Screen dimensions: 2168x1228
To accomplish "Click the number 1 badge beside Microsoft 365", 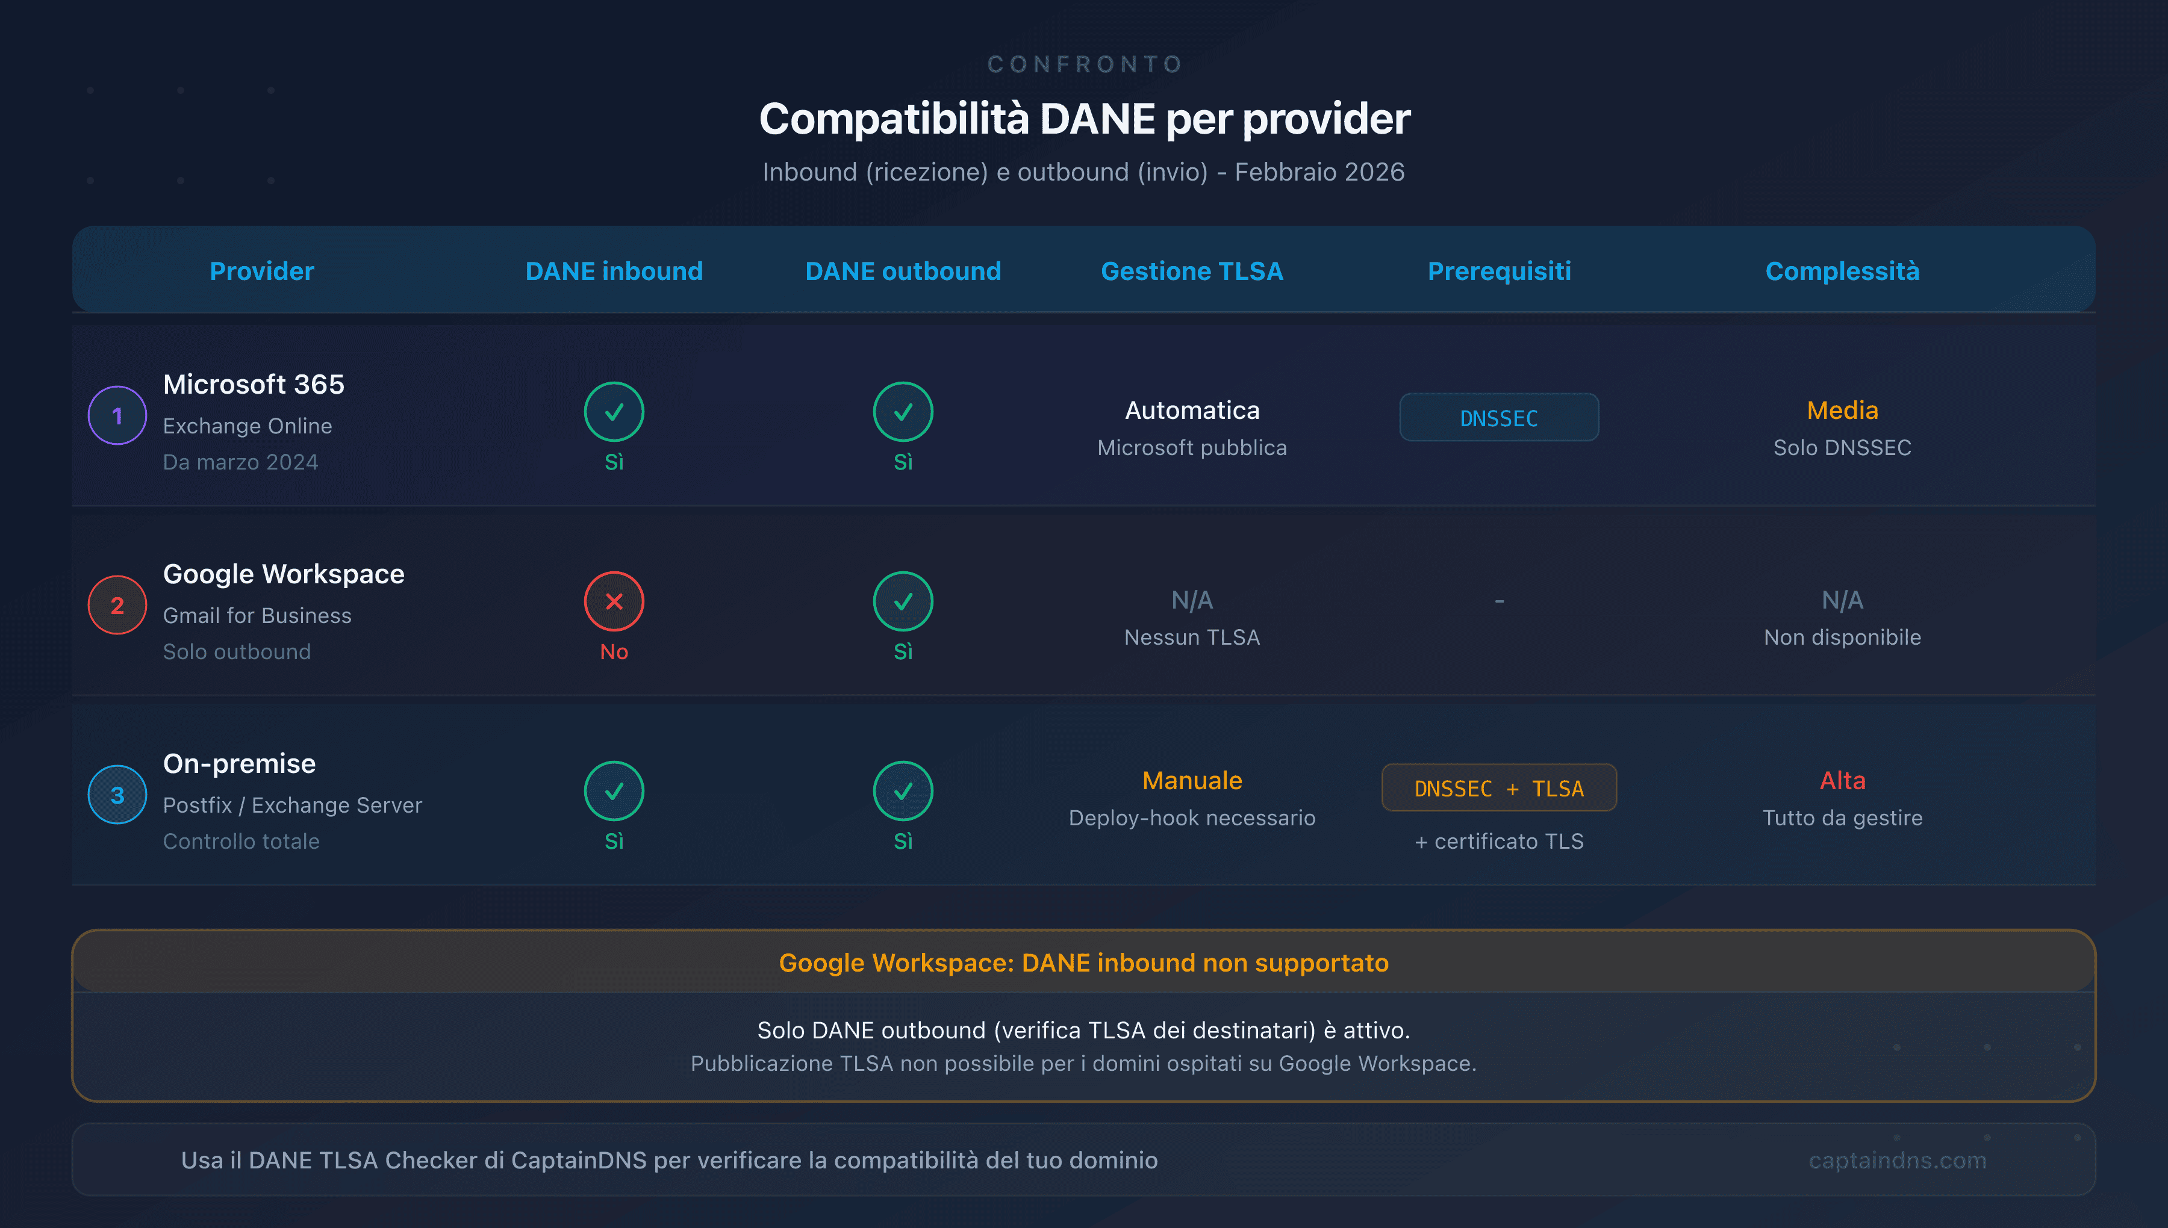I will [x=117, y=415].
